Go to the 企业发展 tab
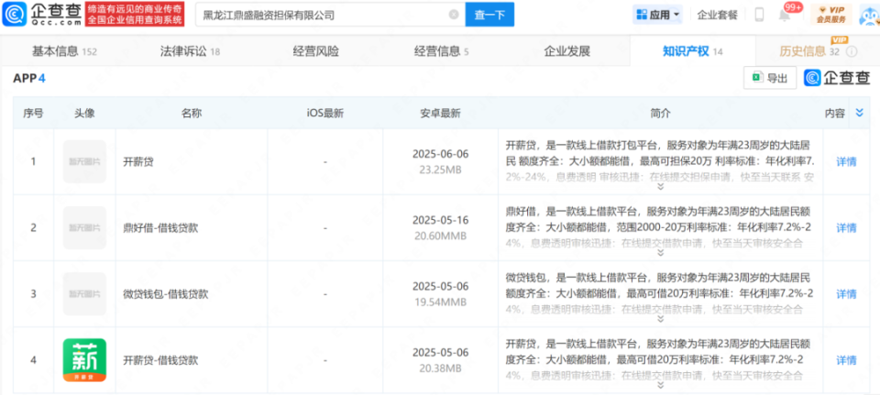Screen dimensions: 880x395 [566, 51]
